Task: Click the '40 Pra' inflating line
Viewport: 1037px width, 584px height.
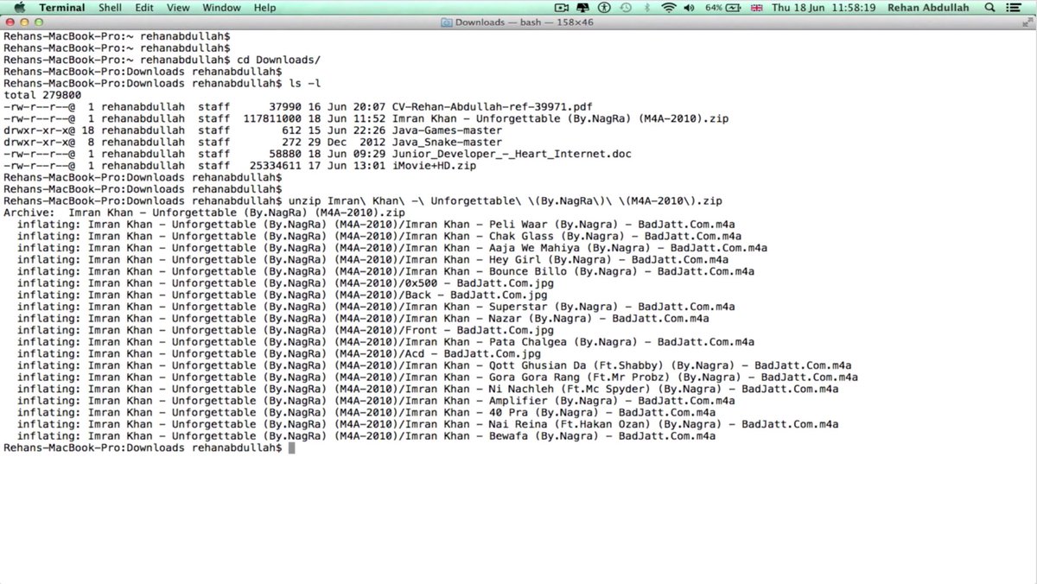Action: click(366, 412)
